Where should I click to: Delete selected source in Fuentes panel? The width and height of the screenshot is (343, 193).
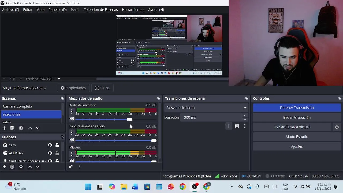[12, 167]
